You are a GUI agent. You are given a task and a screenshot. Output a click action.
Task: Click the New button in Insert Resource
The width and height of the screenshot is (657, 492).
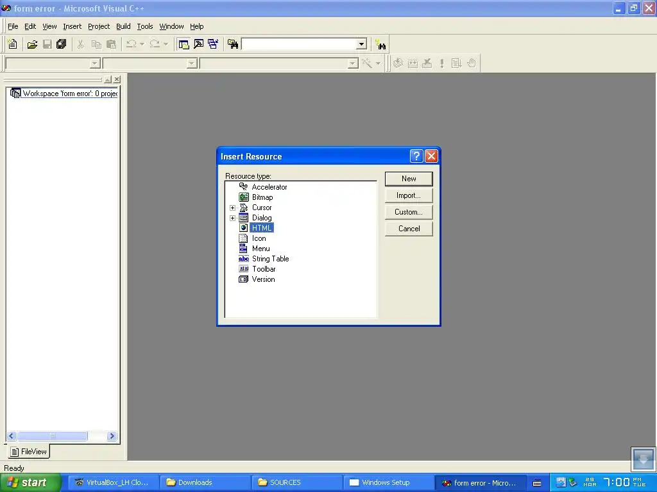pyautogui.click(x=409, y=179)
